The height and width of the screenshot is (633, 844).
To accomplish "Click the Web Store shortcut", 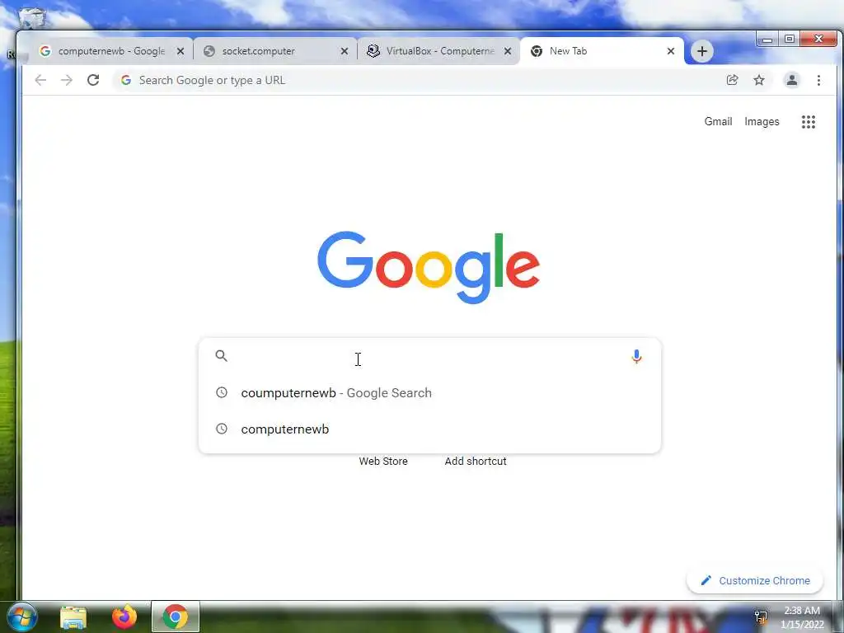I will 383,462.
